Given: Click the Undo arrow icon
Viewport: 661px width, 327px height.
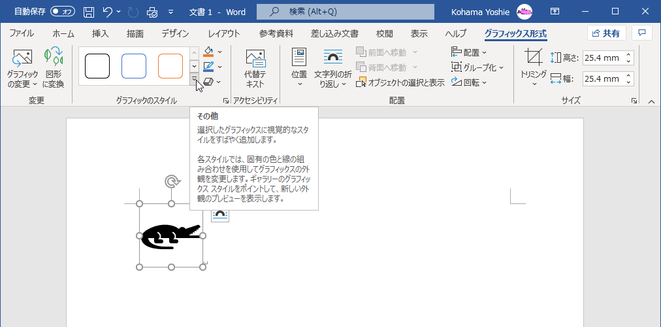Looking at the screenshot, I should coord(108,12).
